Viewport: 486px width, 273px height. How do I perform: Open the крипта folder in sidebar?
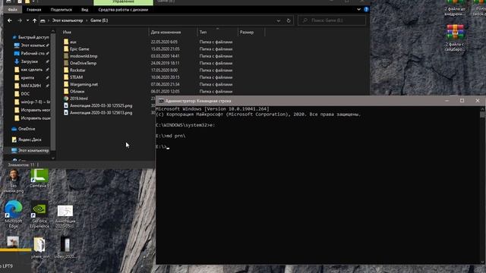tap(27, 77)
